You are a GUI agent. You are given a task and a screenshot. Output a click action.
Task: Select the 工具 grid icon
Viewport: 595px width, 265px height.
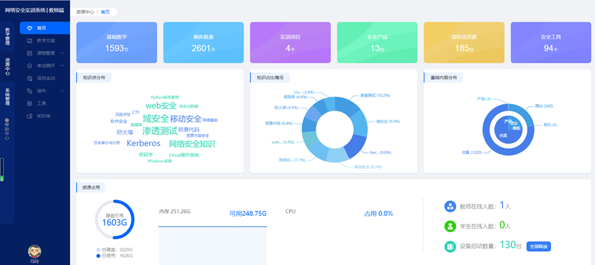[x=30, y=104]
